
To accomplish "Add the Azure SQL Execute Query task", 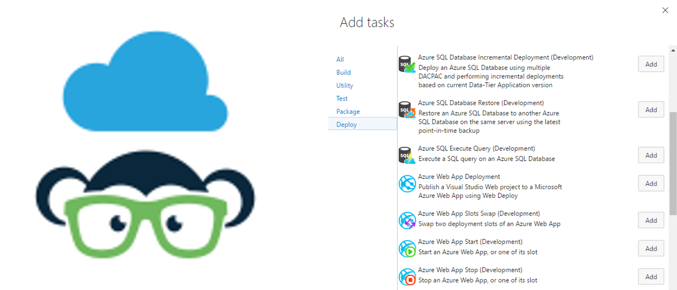I will coord(651,155).
